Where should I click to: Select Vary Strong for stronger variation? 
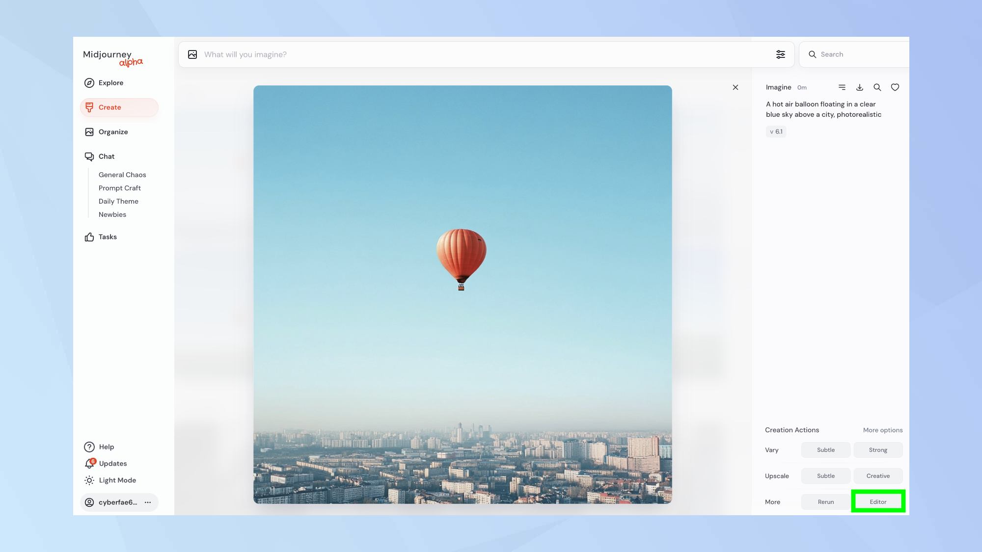[877, 449]
